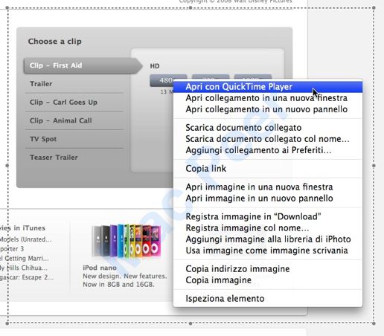
Task: Click Copia link in context menu
Action: point(268,169)
